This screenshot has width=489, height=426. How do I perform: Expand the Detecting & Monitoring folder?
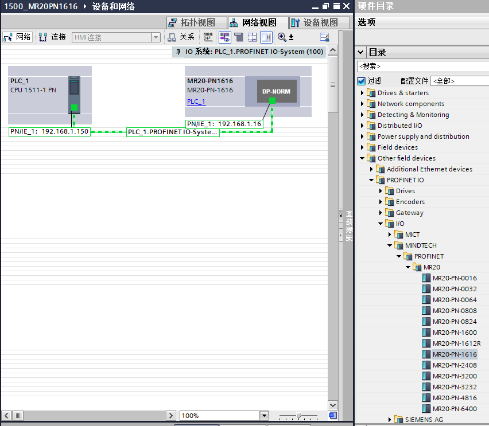[362, 115]
